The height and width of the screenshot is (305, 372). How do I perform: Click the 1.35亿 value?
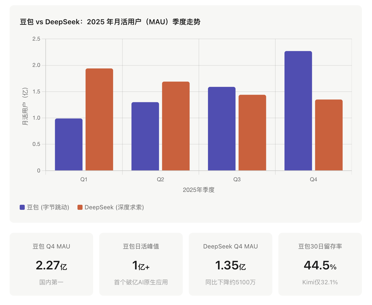pyautogui.click(x=230, y=266)
